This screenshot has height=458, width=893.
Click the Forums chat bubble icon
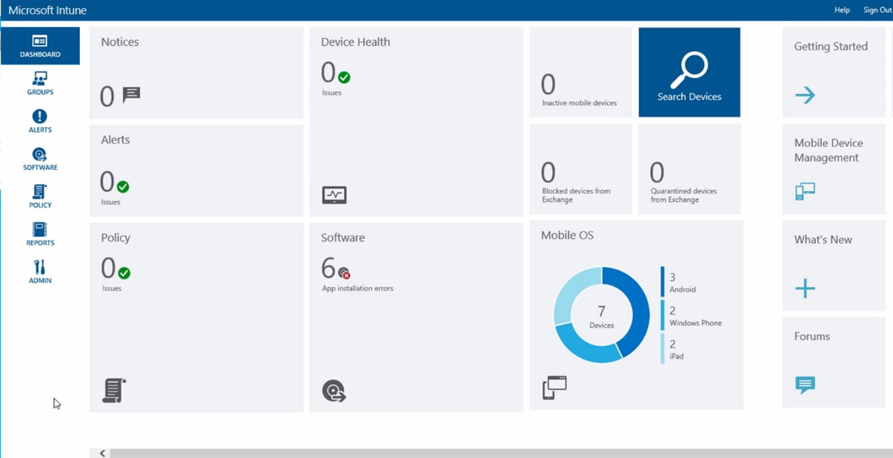[x=805, y=385]
